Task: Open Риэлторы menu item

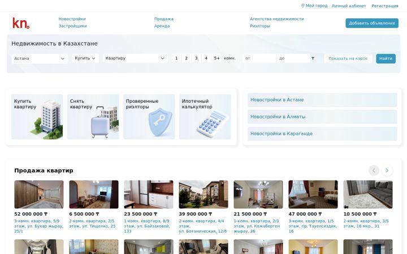Action: click(x=260, y=26)
